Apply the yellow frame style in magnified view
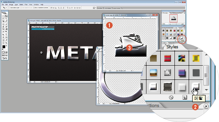 pos(196,58)
